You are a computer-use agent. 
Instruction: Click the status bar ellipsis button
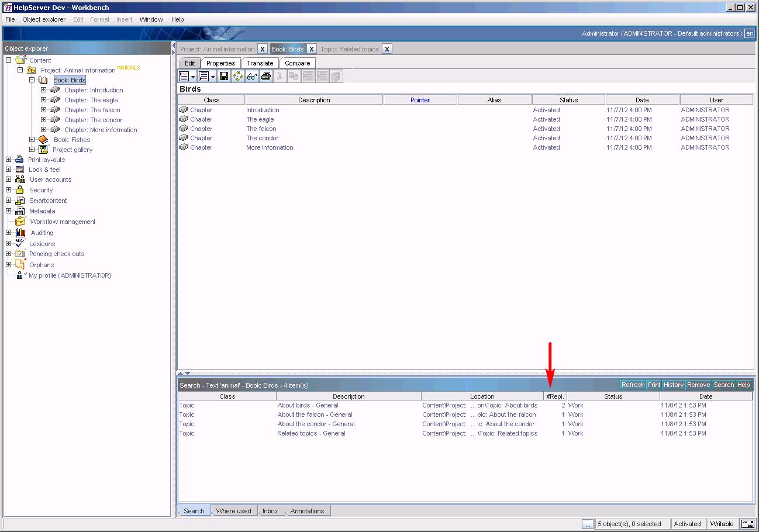[588, 524]
